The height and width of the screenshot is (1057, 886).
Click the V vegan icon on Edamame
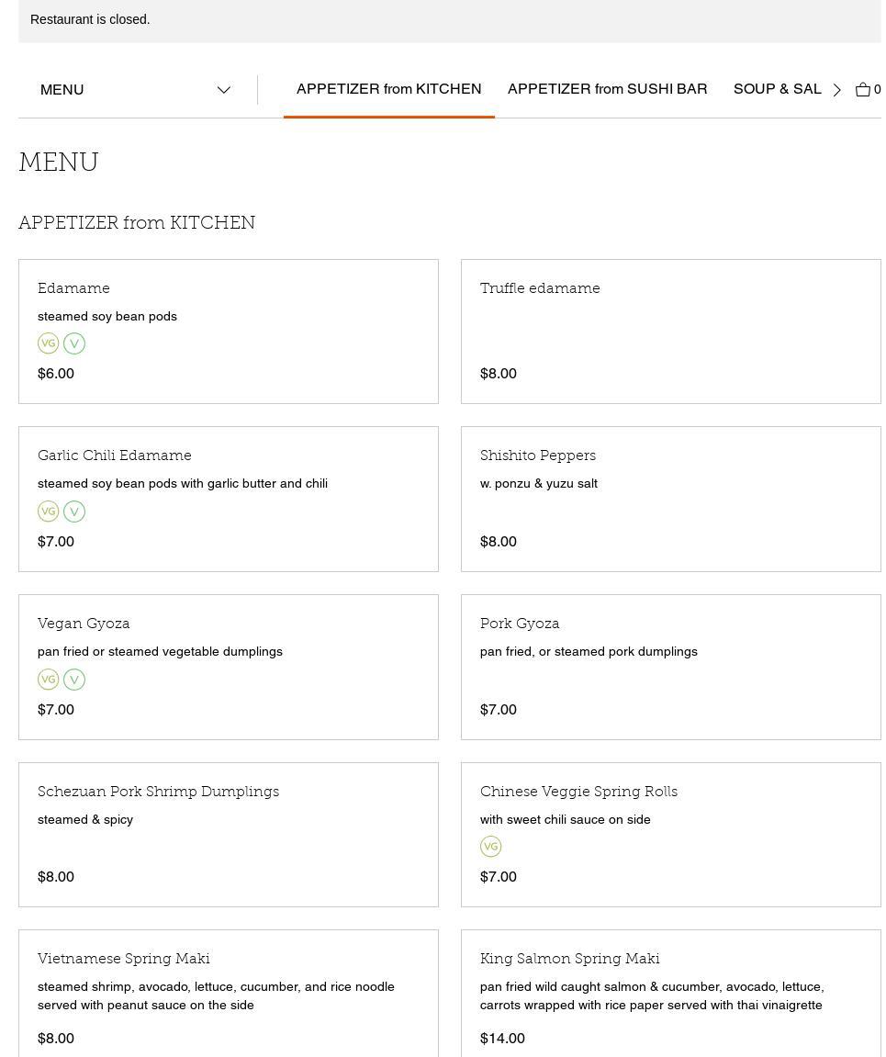pos(74,343)
